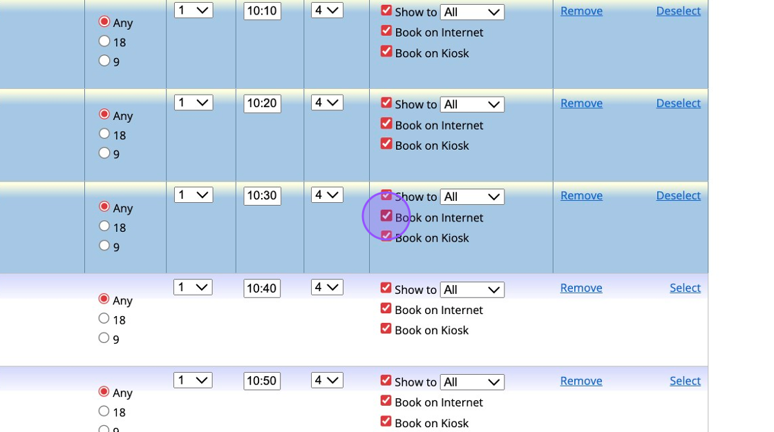Open Show to All dropdown for 10:20
The width and height of the screenshot is (774, 432).
(473, 104)
